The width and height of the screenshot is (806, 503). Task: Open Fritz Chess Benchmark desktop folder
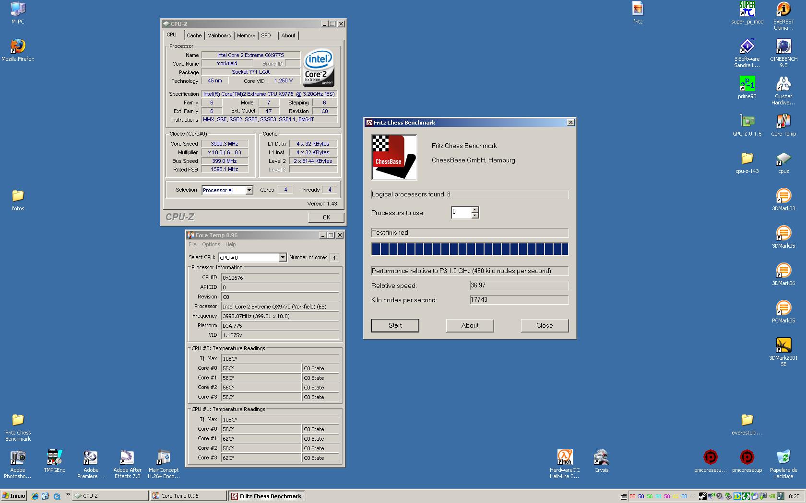18,427
